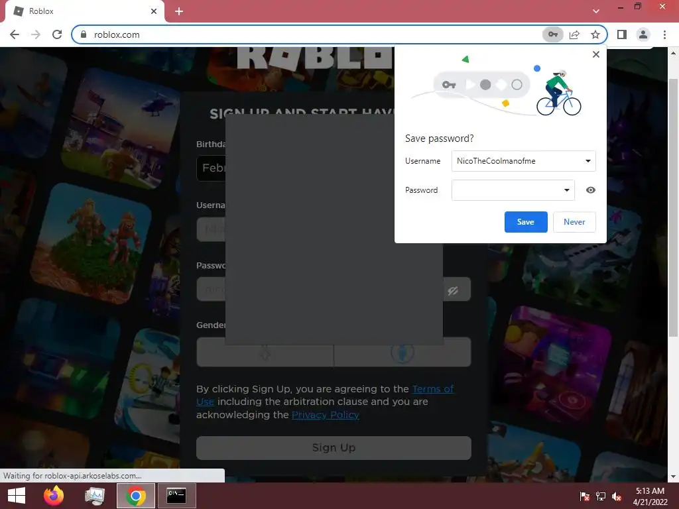Launch Firefox from the taskbar

(54, 496)
